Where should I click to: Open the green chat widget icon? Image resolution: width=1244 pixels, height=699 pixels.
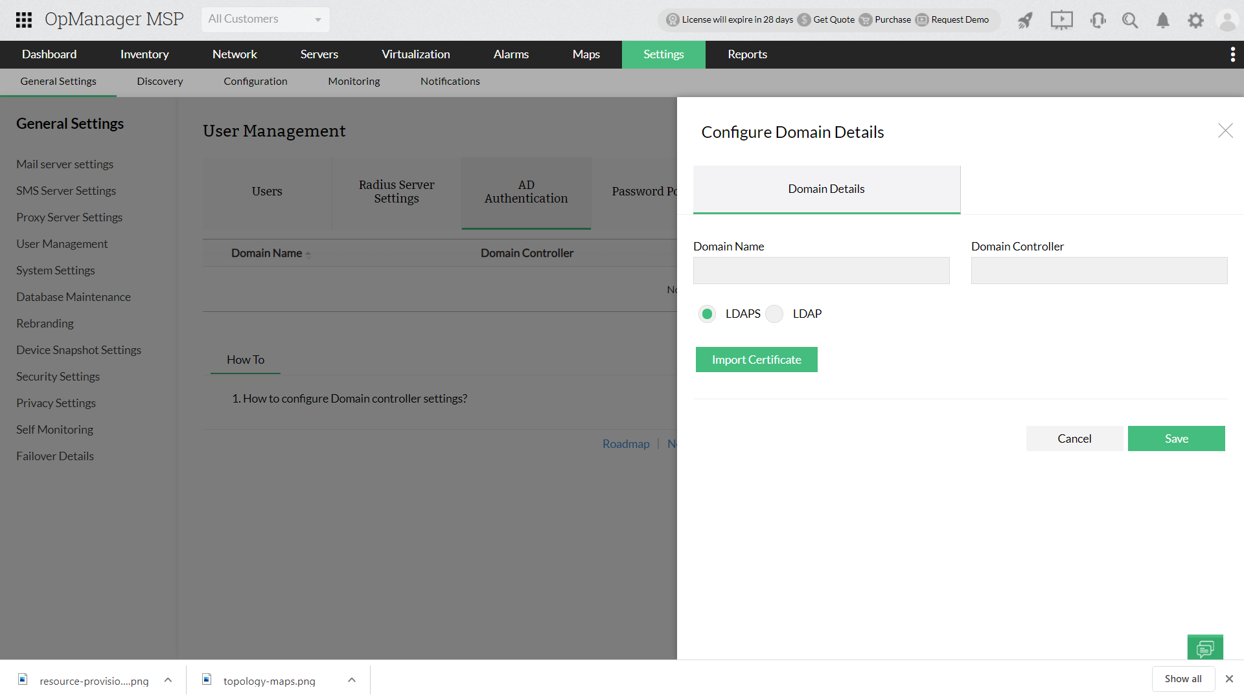click(x=1205, y=648)
